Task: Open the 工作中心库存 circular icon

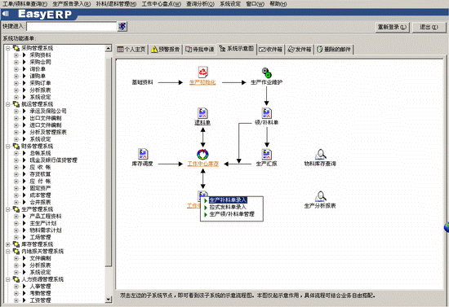Action: click(202, 155)
